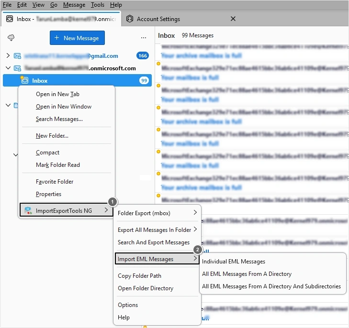Expand Export All Messages In Folder arrow

195,229
